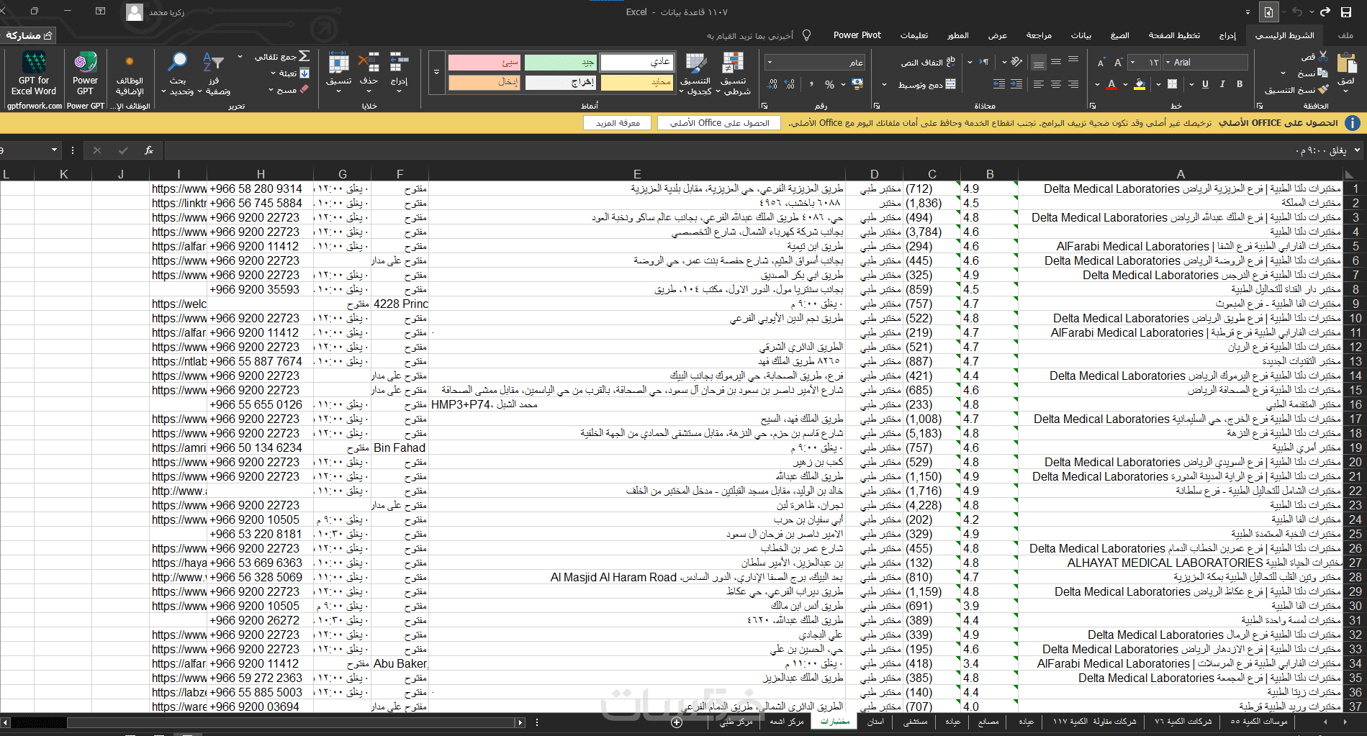Viewport: 1367px width, 736px height.
Task: Click the Paste (لصق) clipboard icon
Action: tap(1346, 65)
